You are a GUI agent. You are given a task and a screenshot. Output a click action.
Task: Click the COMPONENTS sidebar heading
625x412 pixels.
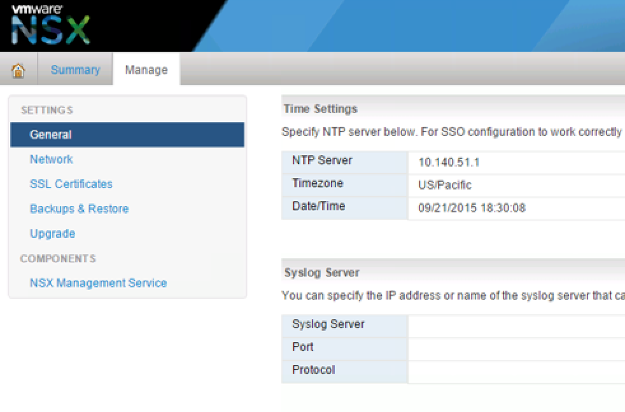tap(58, 259)
